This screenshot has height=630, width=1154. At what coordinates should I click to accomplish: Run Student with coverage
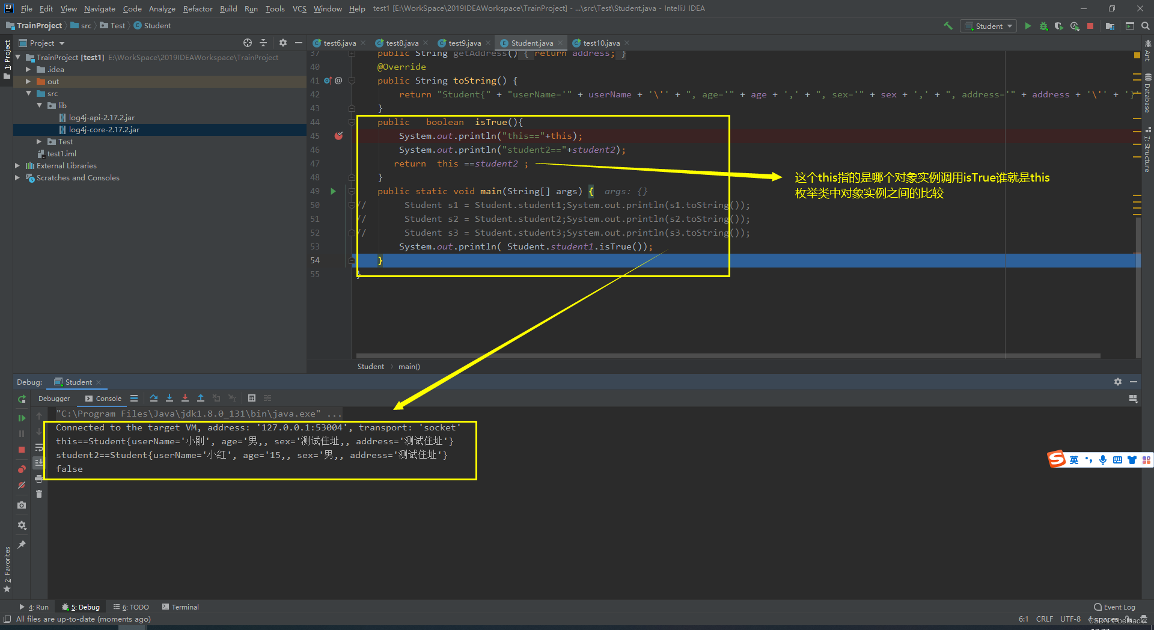[x=1059, y=26]
